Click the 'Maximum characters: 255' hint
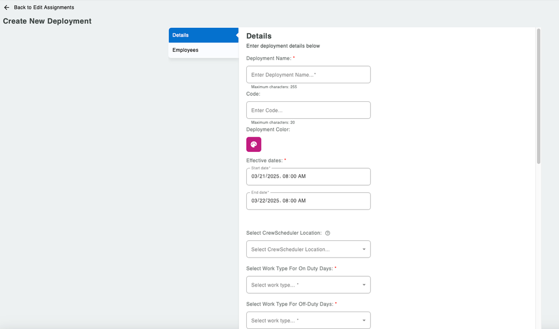Screen dimensions: 559x329 [274, 87]
